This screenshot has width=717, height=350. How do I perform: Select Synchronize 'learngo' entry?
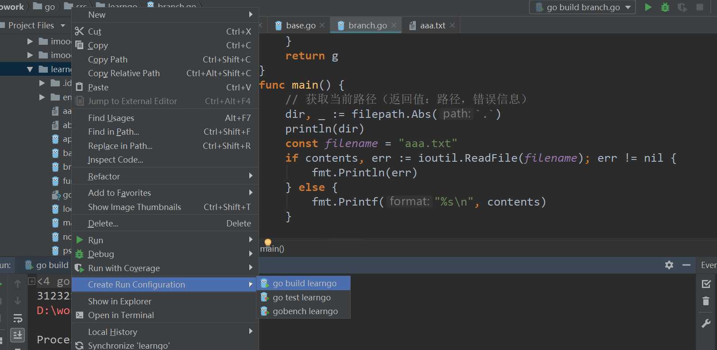[165, 345]
